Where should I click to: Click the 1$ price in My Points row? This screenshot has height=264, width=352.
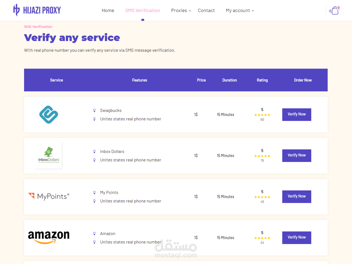coord(196,197)
